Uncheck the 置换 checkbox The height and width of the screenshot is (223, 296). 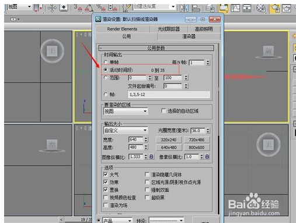[106, 190]
